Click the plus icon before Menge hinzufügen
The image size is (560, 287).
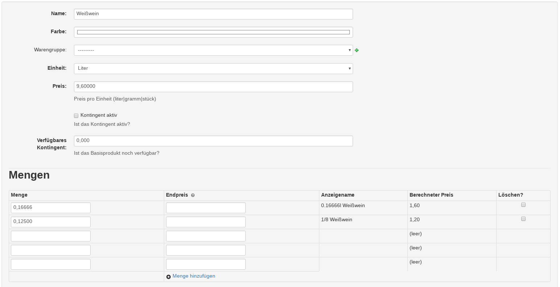click(x=169, y=277)
